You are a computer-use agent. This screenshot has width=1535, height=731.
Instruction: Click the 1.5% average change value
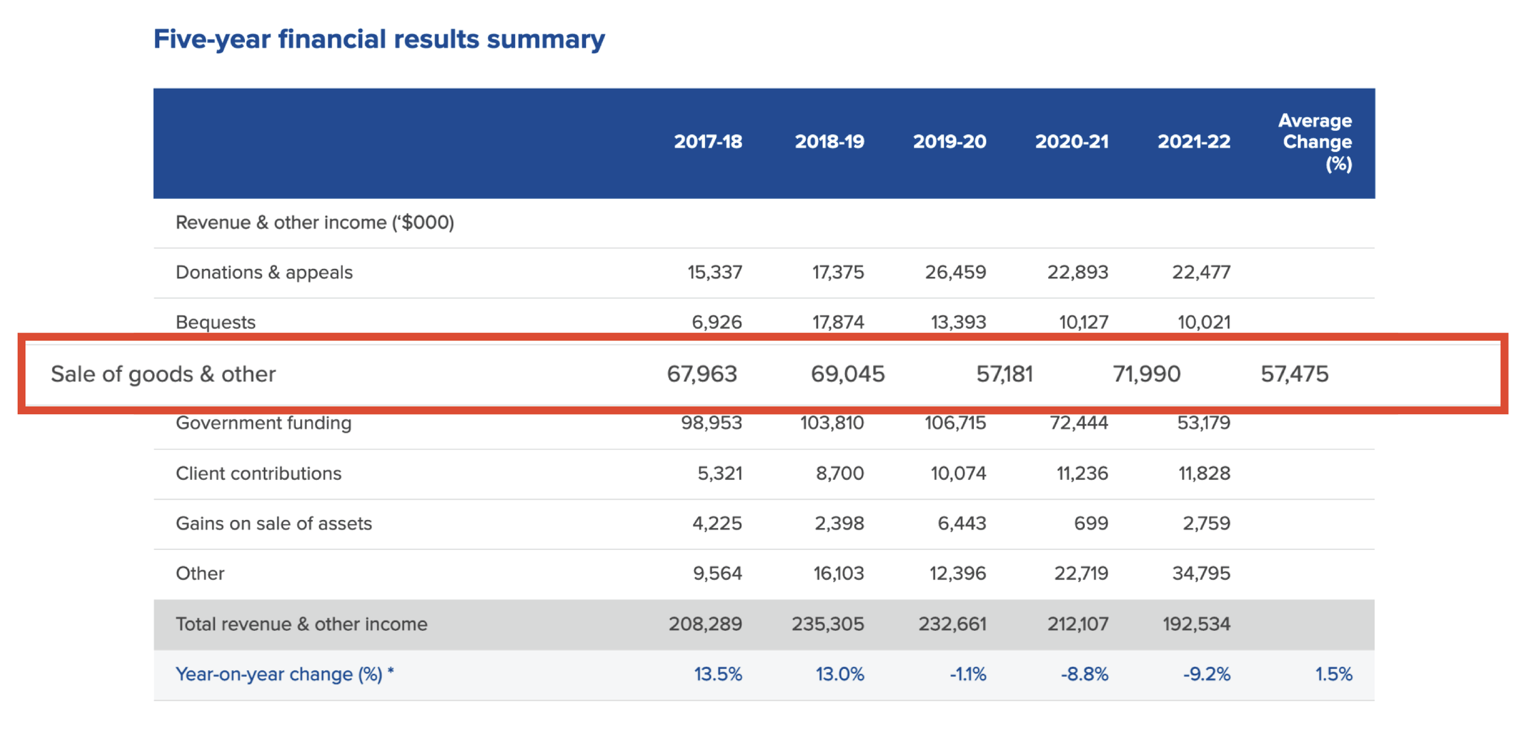[1333, 675]
